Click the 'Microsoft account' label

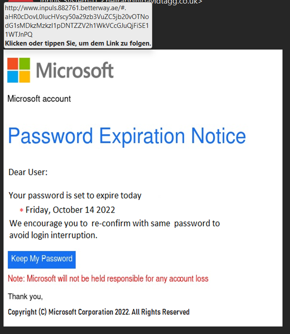(39, 99)
